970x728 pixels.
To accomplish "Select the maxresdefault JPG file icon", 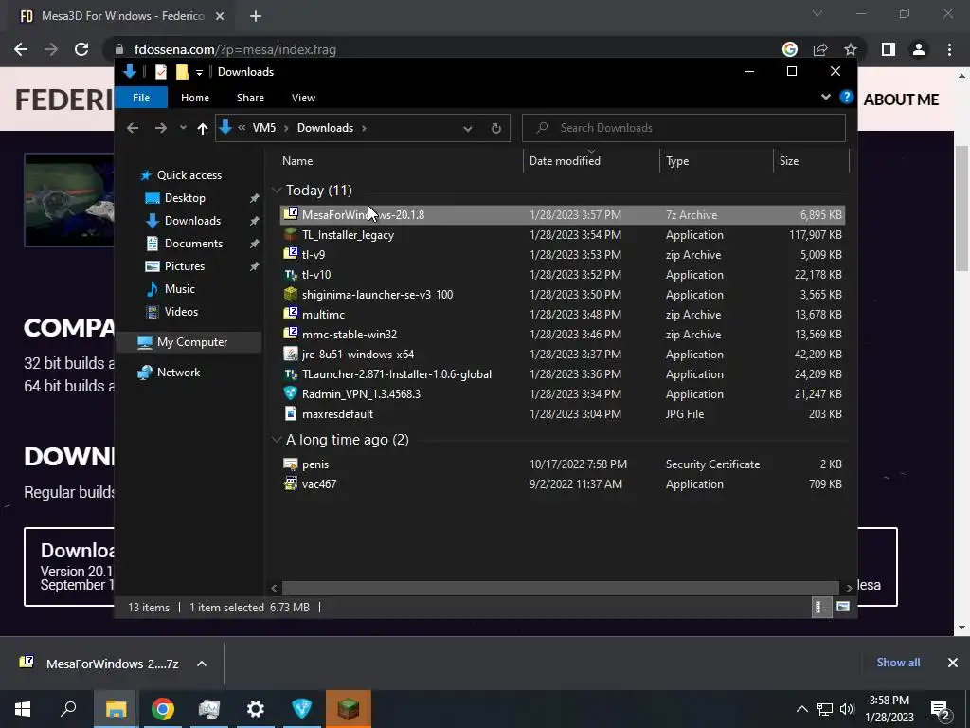I will click(x=291, y=413).
